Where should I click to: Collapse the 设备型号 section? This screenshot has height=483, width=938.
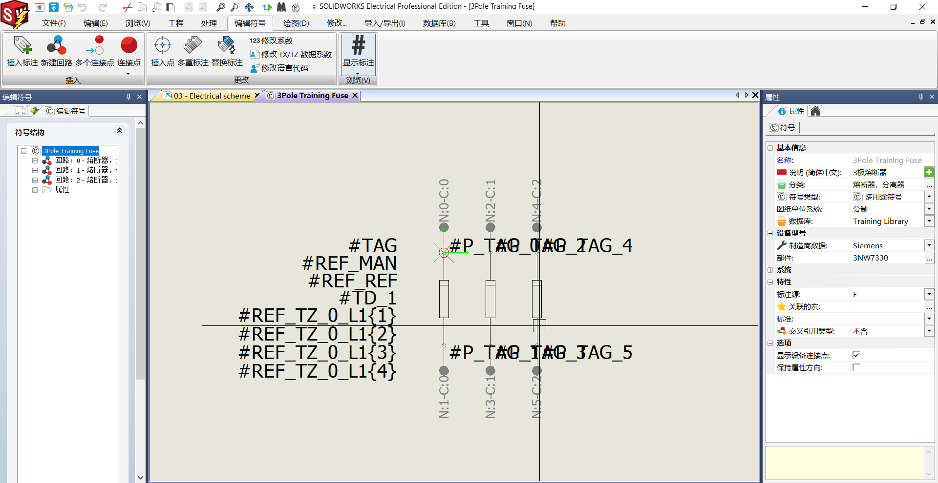(770, 233)
